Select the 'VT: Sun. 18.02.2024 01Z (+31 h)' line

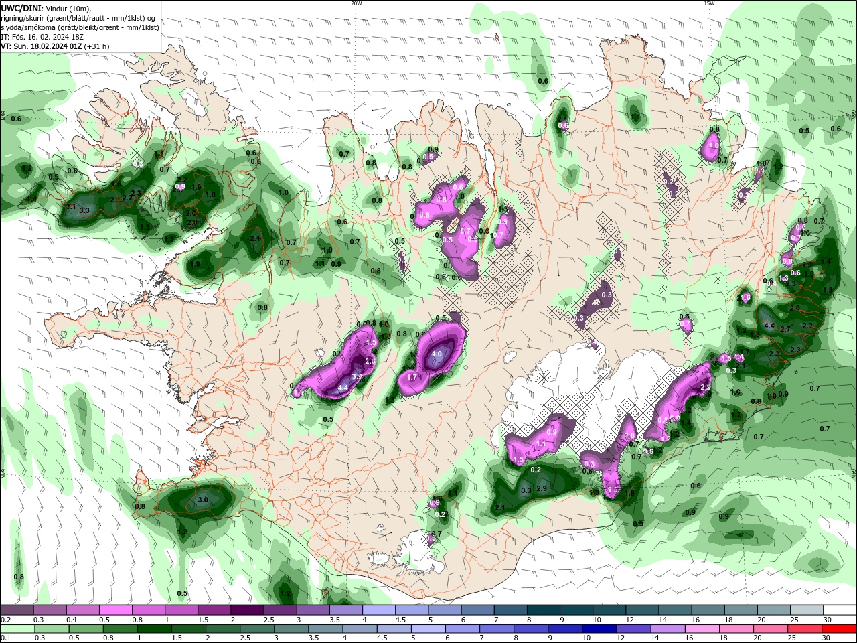55,46
